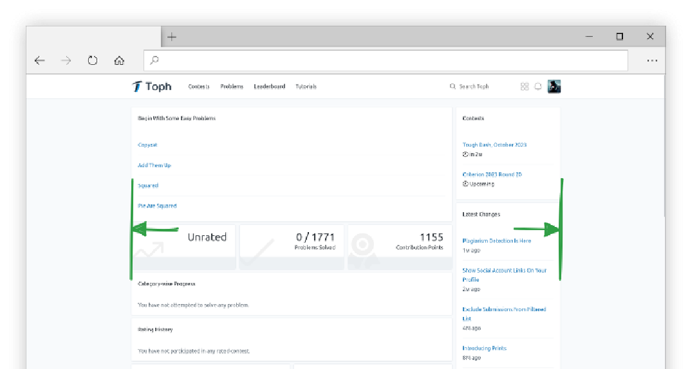
Task: Open the user profile avatar
Action: click(x=554, y=87)
